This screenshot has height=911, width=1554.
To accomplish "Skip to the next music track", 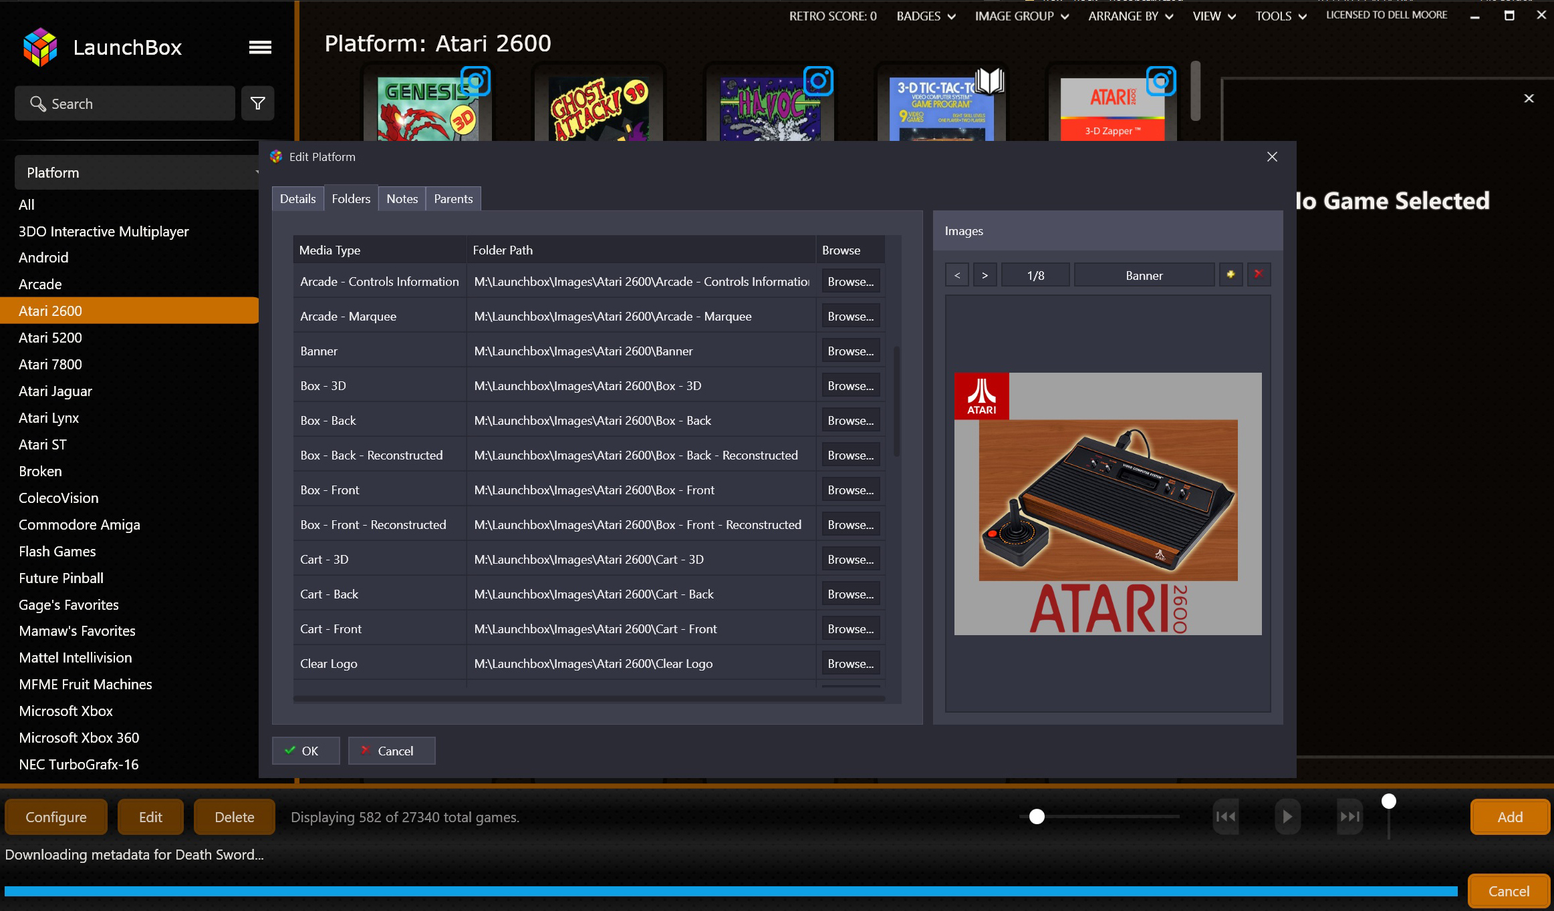I will point(1349,816).
